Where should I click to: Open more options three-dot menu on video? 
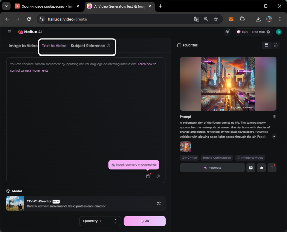pos(272,168)
